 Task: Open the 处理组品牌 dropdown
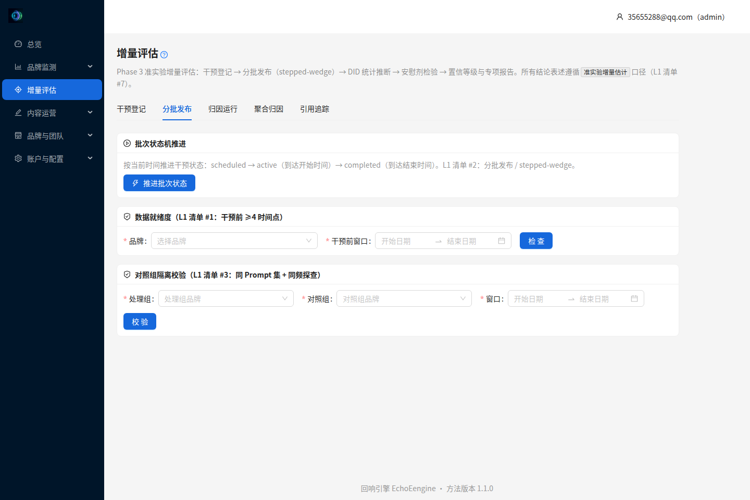(x=226, y=298)
